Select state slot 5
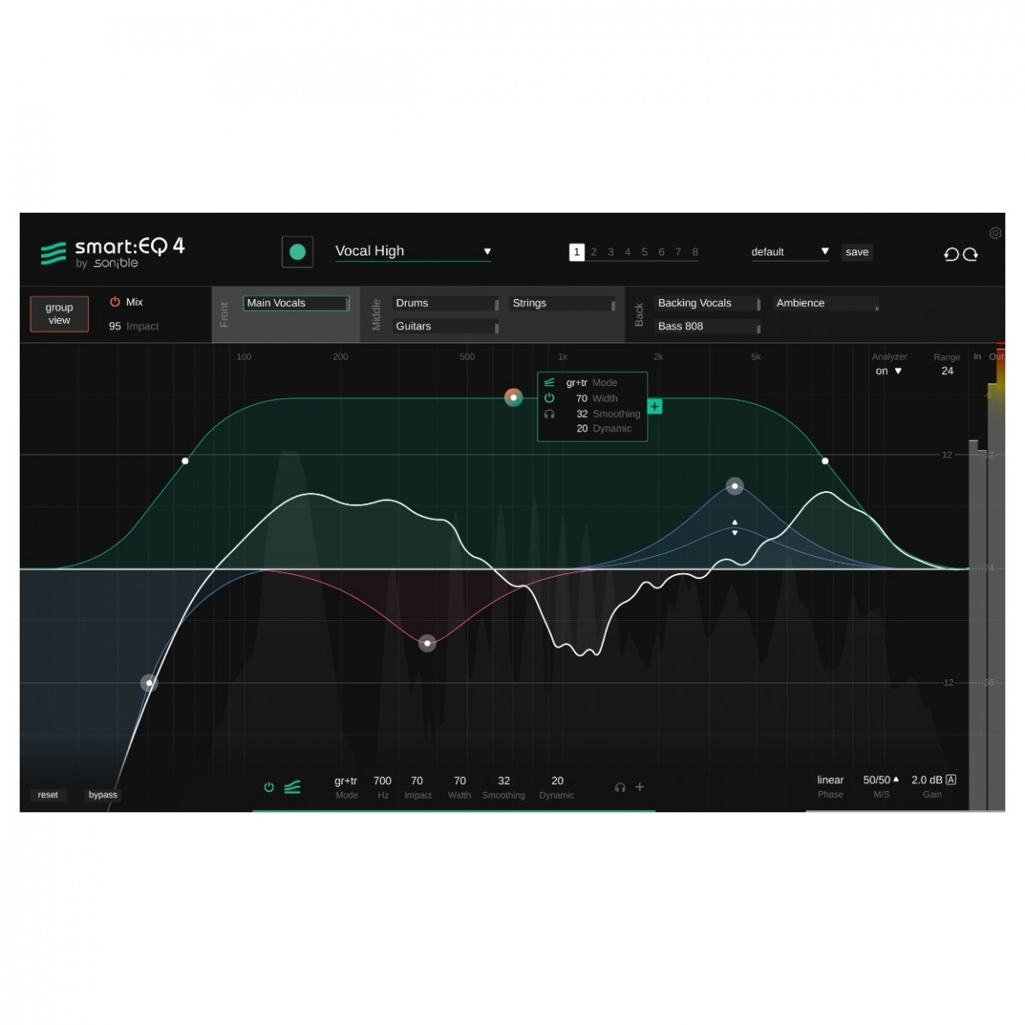The height and width of the screenshot is (1025, 1025). tap(644, 252)
